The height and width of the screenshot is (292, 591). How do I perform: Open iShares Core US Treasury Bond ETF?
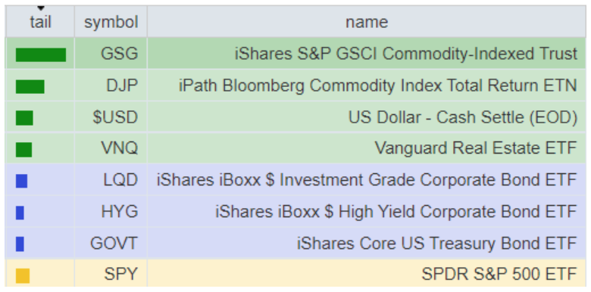[x=437, y=244]
